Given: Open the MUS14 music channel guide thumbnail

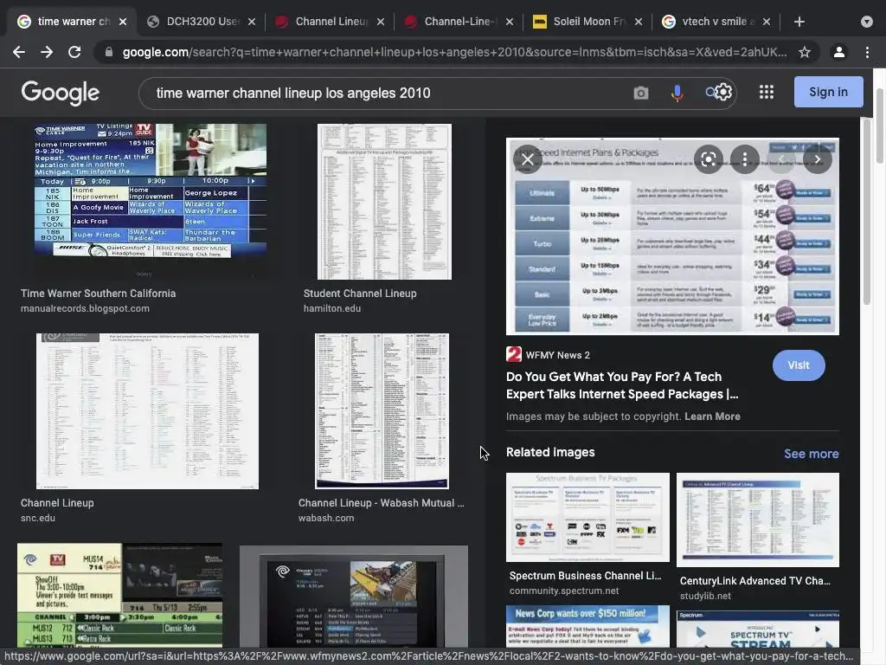Looking at the screenshot, I should tap(119, 595).
